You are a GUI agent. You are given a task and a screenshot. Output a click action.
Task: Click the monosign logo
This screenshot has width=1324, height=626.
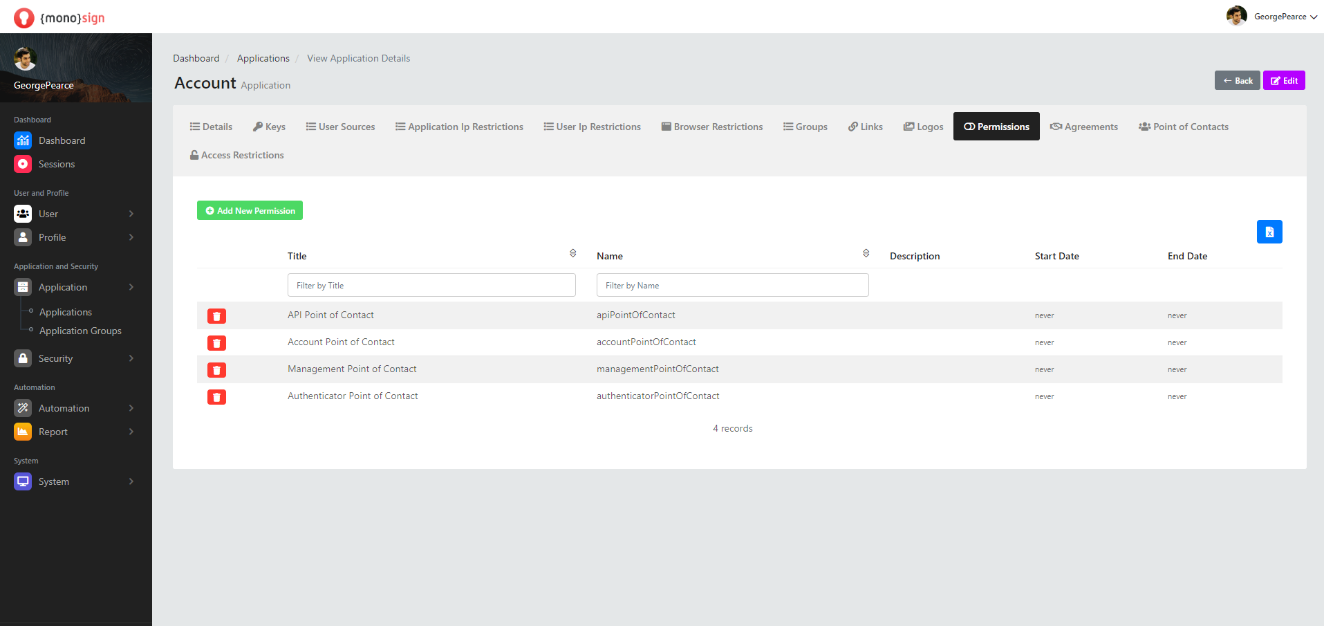[59, 17]
